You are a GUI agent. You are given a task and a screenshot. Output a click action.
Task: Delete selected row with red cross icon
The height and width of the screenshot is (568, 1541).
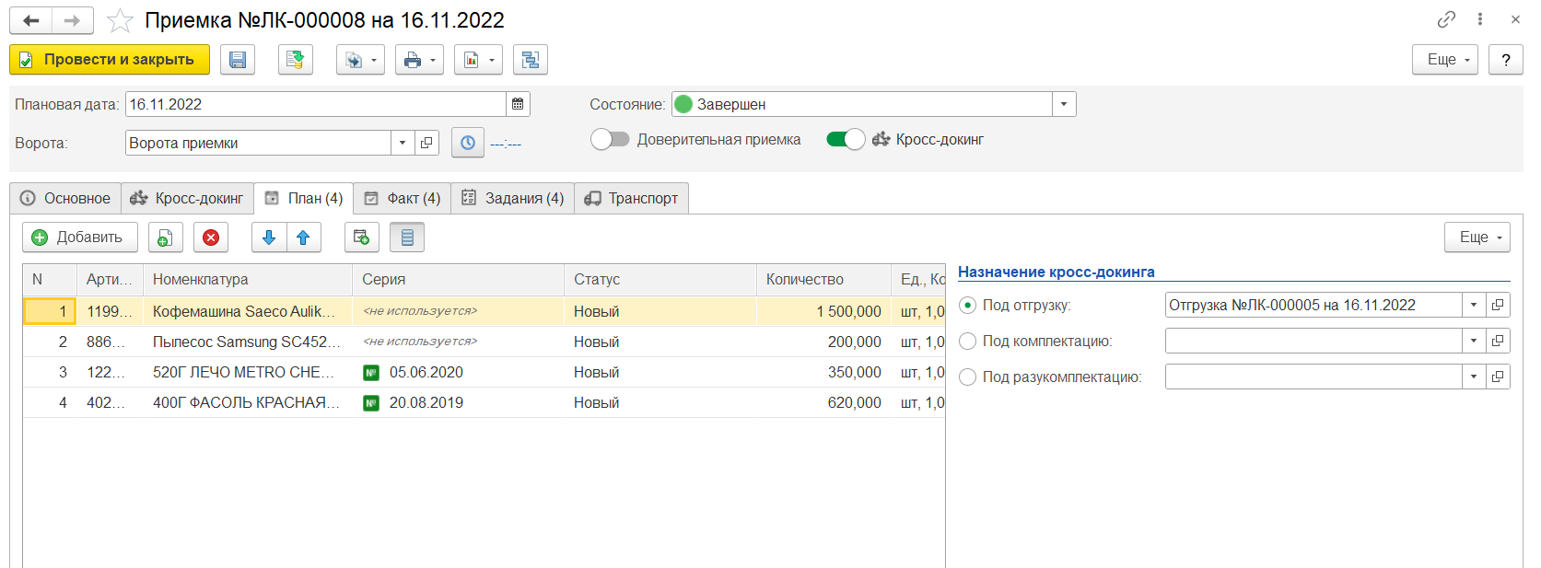point(211,238)
